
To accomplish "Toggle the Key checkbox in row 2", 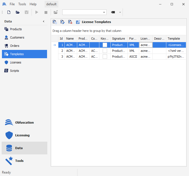I will pyautogui.click(x=105, y=51).
